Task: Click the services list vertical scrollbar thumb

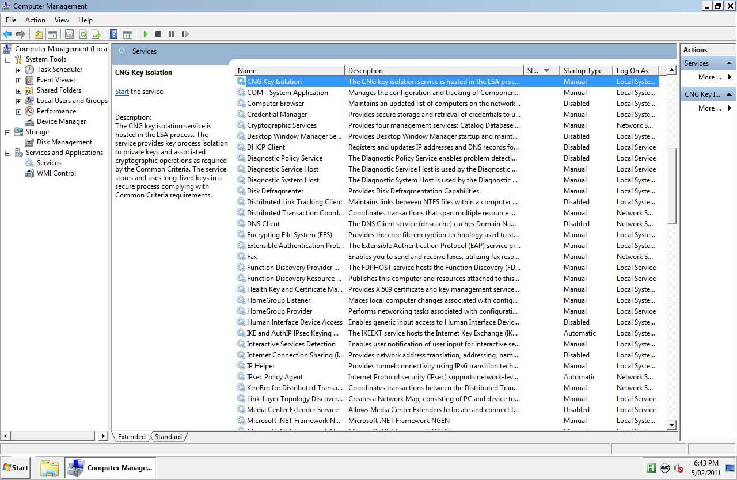Action: point(671,186)
